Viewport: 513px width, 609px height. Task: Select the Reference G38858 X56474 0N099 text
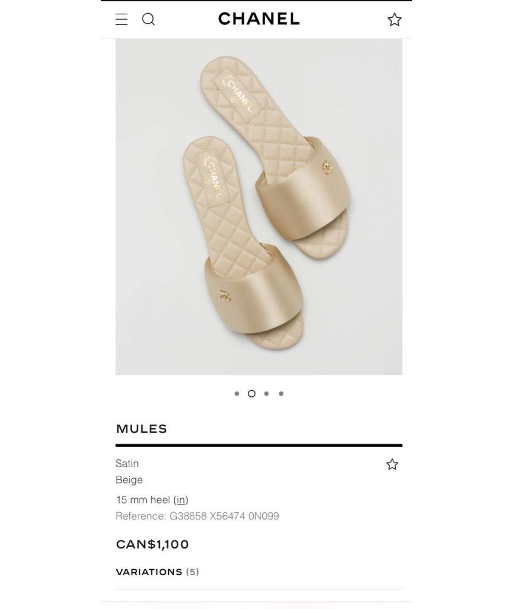197,516
